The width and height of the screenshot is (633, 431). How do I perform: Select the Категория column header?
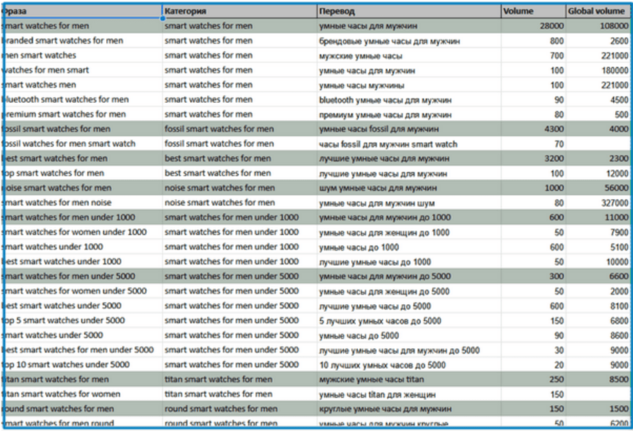click(x=240, y=11)
